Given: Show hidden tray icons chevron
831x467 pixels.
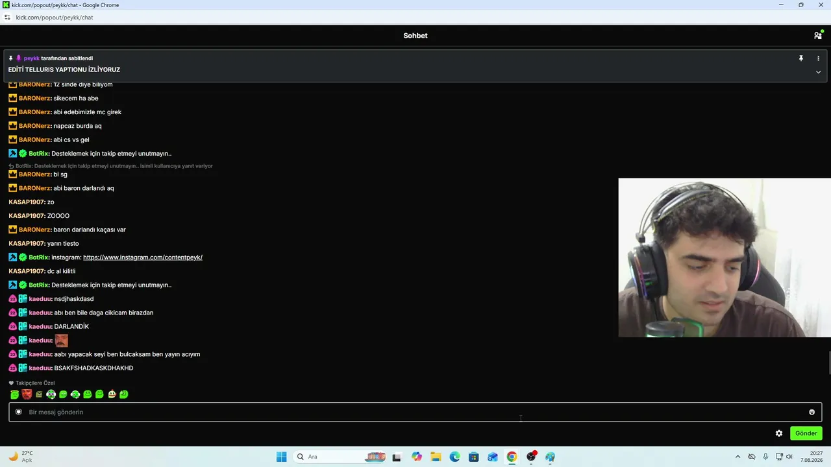Looking at the screenshot, I should (738, 457).
